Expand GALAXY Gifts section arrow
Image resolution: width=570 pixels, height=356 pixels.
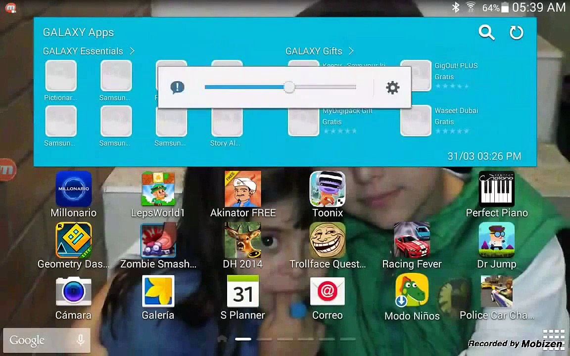351,51
